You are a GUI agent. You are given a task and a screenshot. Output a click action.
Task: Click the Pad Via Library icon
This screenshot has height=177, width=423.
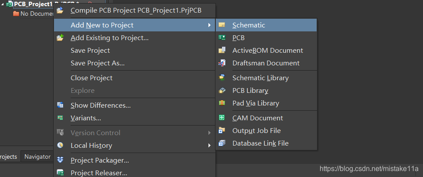click(222, 103)
